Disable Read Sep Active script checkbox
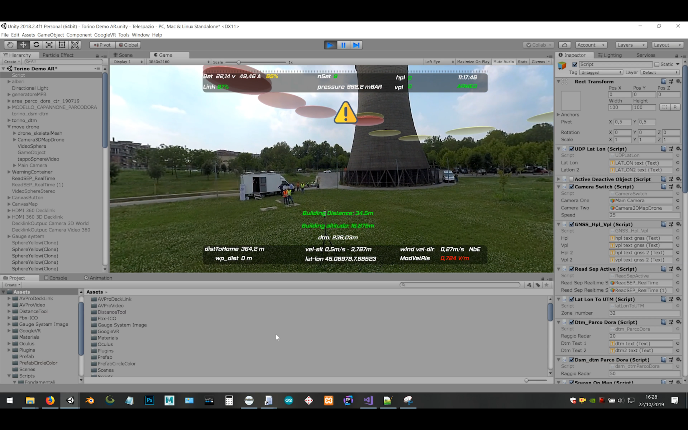The image size is (688, 430). (x=572, y=269)
